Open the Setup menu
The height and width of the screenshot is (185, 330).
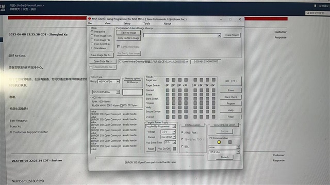pos(127,24)
